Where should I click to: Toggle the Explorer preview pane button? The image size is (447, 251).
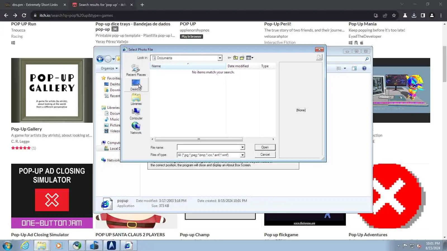(354, 68)
